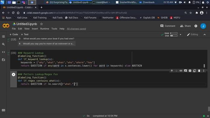Run the Pattern Lookup code cell
Screen dimensions: 210x118
pyautogui.click(x=13, y=74)
